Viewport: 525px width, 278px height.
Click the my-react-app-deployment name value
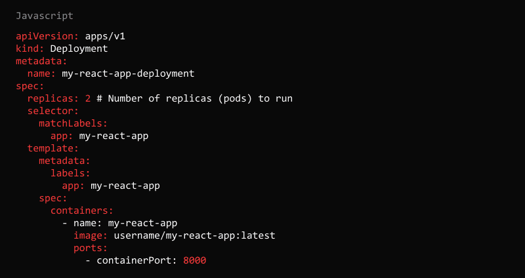pyautogui.click(x=128, y=73)
